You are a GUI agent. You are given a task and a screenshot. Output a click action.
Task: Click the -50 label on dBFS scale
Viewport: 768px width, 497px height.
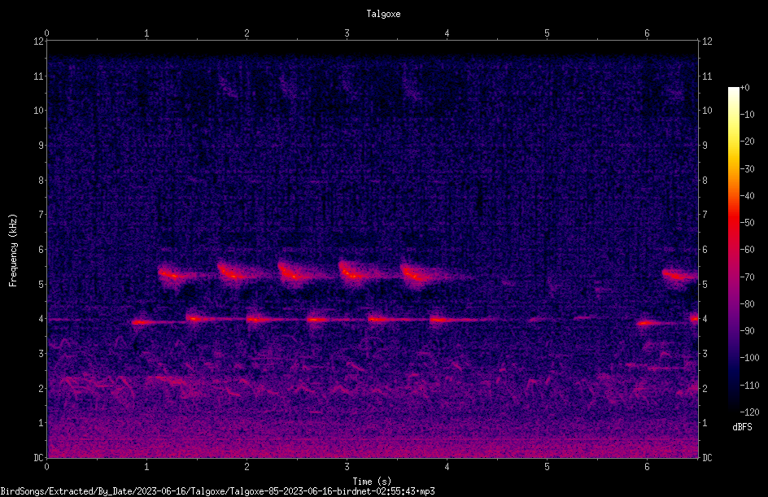pyautogui.click(x=748, y=222)
